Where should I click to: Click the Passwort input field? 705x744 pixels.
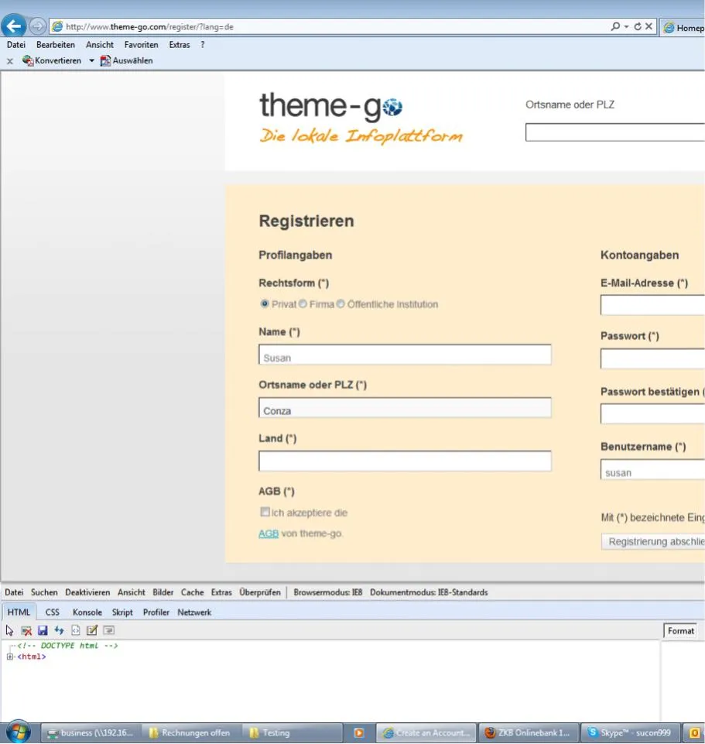point(652,358)
